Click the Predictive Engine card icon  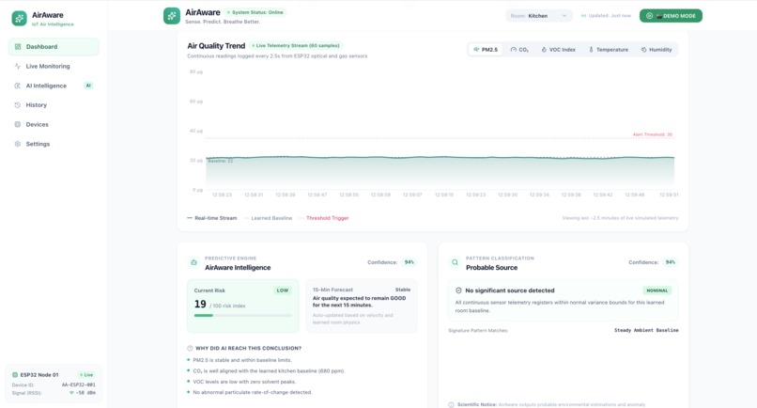(193, 262)
